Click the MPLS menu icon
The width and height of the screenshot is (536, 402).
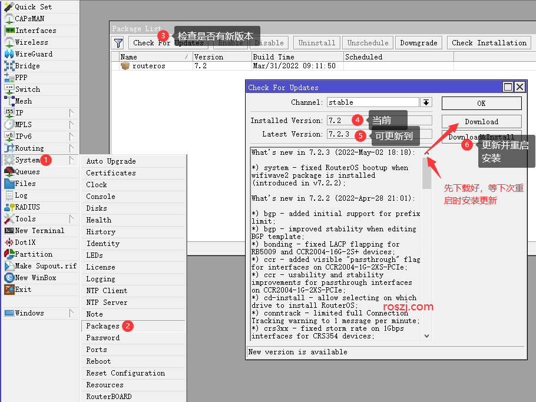tap(9, 125)
